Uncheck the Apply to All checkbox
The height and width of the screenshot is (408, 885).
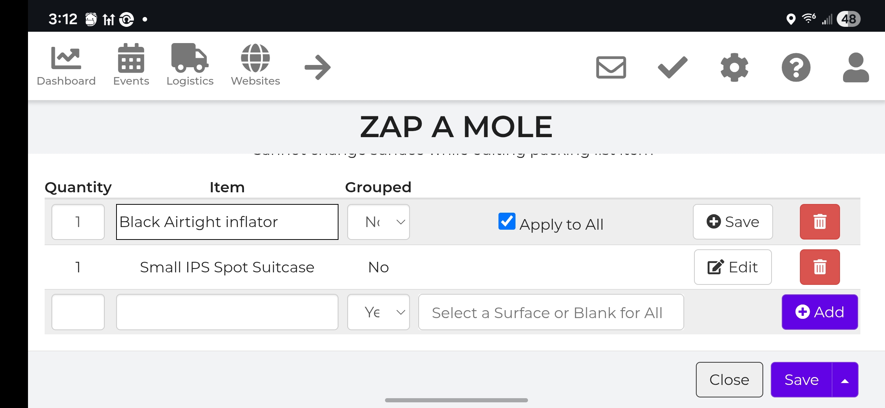507,221
